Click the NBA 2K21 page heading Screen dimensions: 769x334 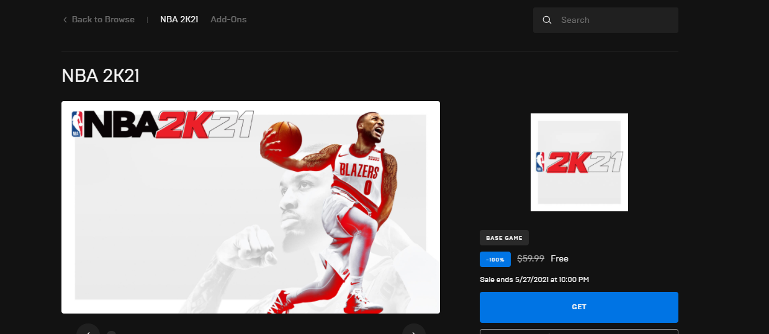pyautogui.click(x=100, y=76)
